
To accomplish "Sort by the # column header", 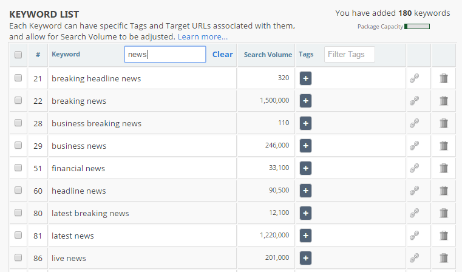I will coord(38,55).
